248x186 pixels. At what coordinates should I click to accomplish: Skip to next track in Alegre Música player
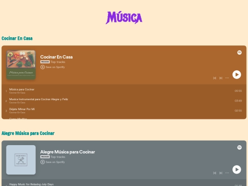tap(221, 173)
